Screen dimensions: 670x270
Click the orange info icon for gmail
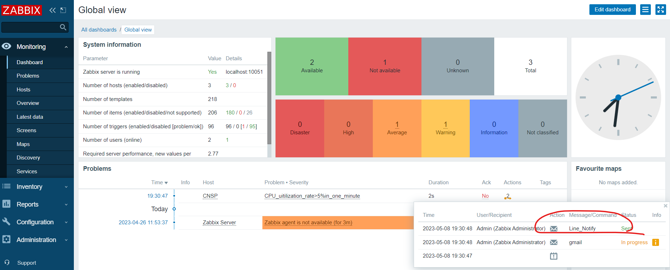[655, 242]
